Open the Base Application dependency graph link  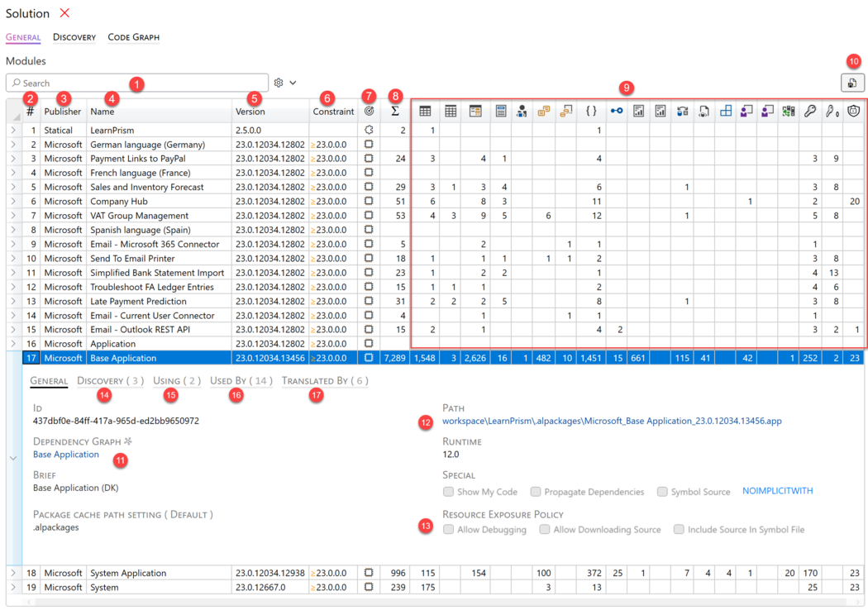click(x=66, y=455)
